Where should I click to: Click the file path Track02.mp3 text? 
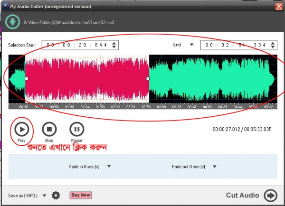[69, 22]
